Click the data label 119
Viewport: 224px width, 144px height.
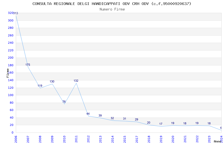[x=40, y=86]
